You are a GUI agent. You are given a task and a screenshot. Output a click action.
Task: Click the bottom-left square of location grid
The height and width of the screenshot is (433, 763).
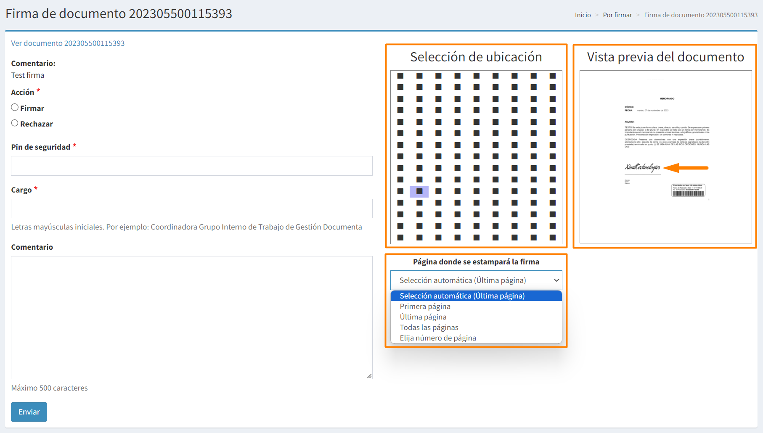coord(400,238)
